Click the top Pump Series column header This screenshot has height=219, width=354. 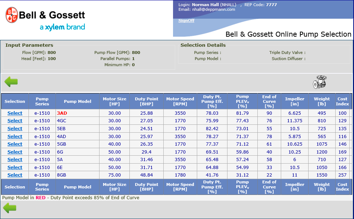click(42, 101)
